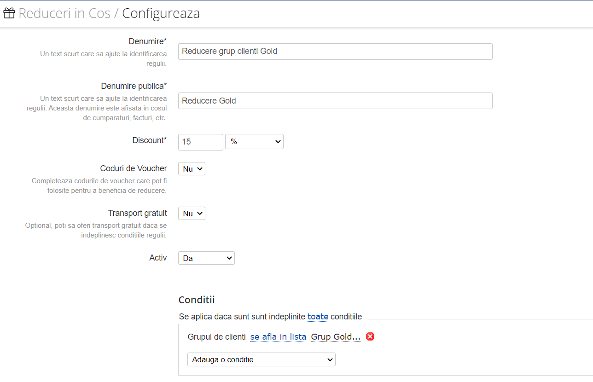This screenshot has height=382, width=593.
Task: Open the Transport gratuit dropdown
Action: (192, 214)
